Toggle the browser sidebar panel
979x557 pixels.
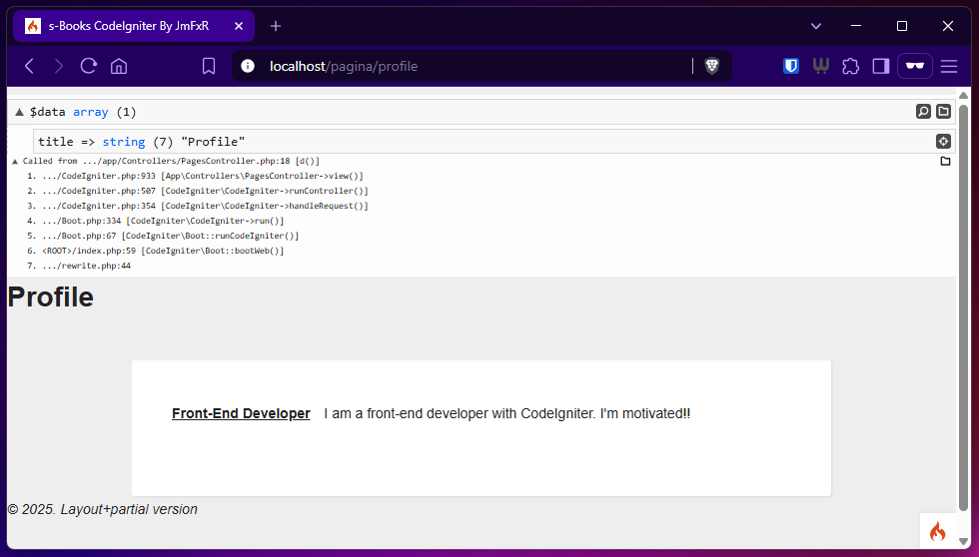pos(881,66)
